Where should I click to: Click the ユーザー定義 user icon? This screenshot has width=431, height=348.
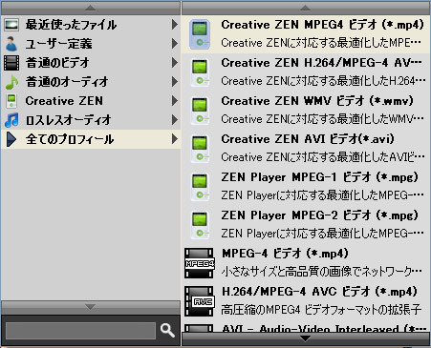click(11, 44)
